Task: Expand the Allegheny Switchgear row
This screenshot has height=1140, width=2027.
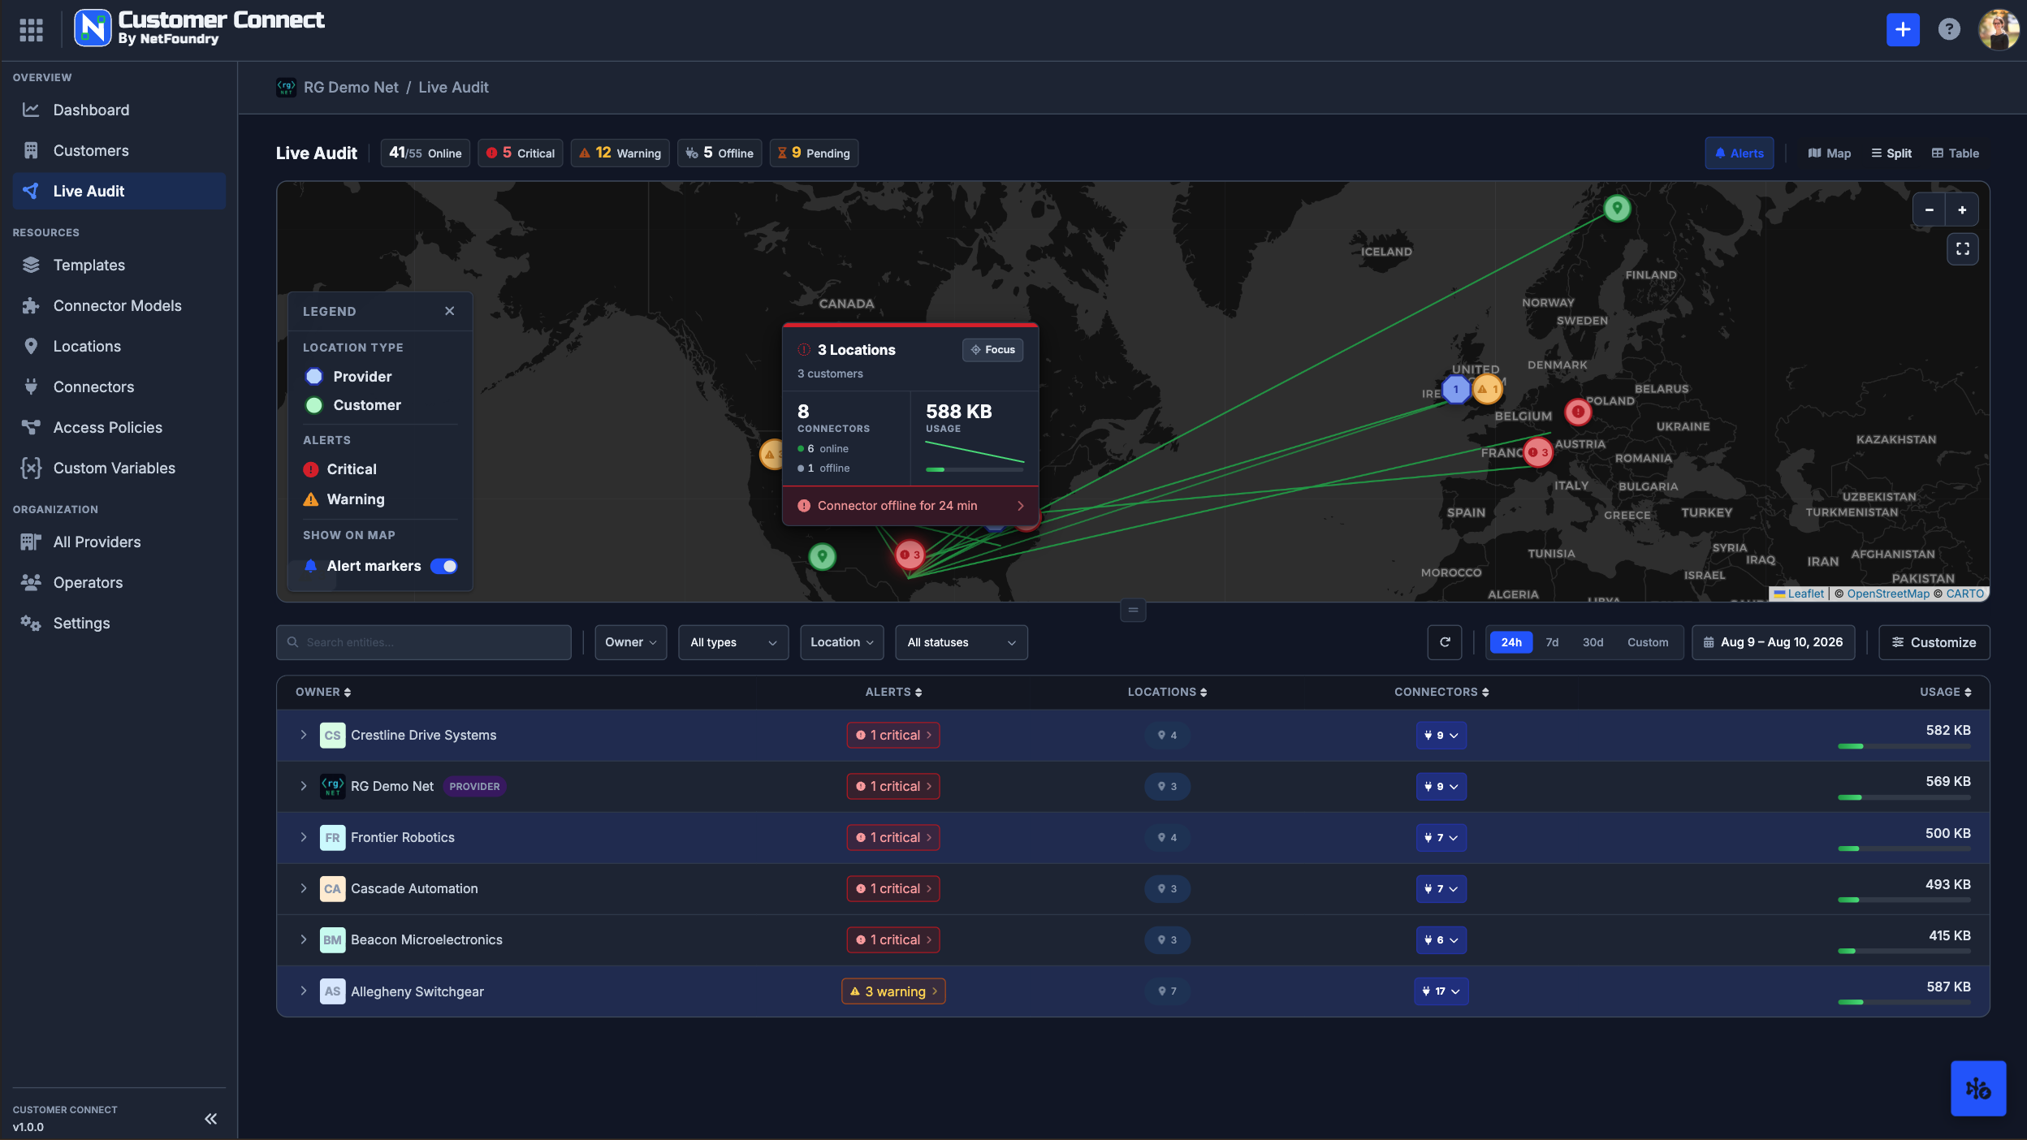Action: click(304, 991)
